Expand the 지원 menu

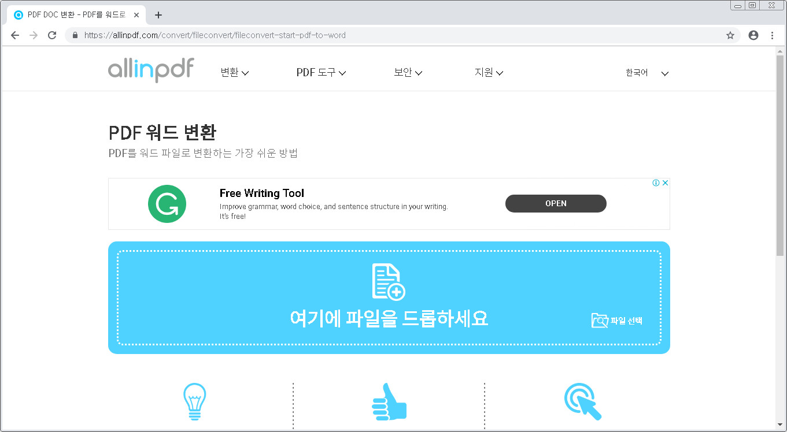click(489, 73)
